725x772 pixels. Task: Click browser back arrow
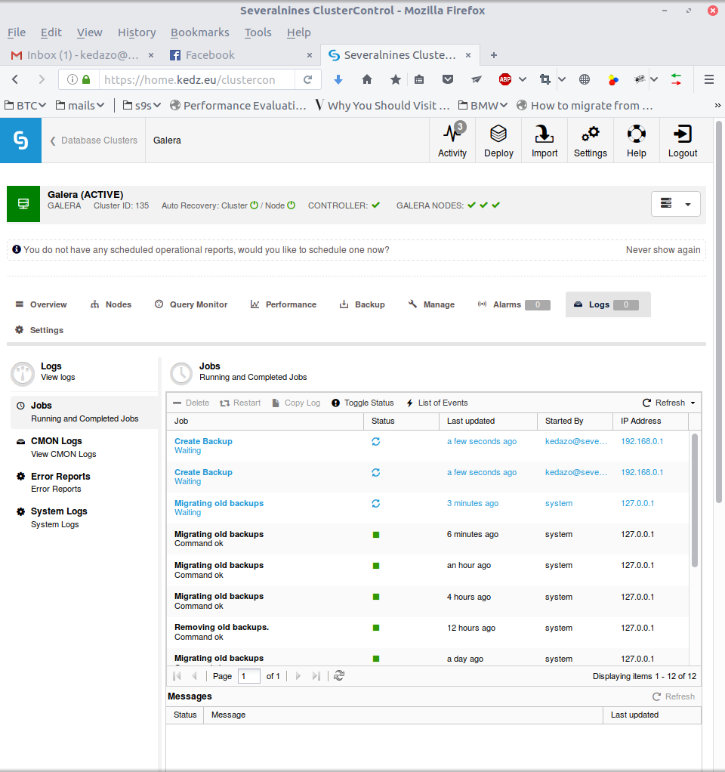tap(15, 79)
